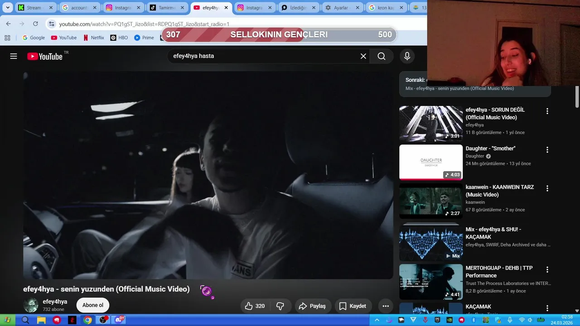
Task: Open the Prime bookmark
Action: pyautogui.click(x=144, y=38)
